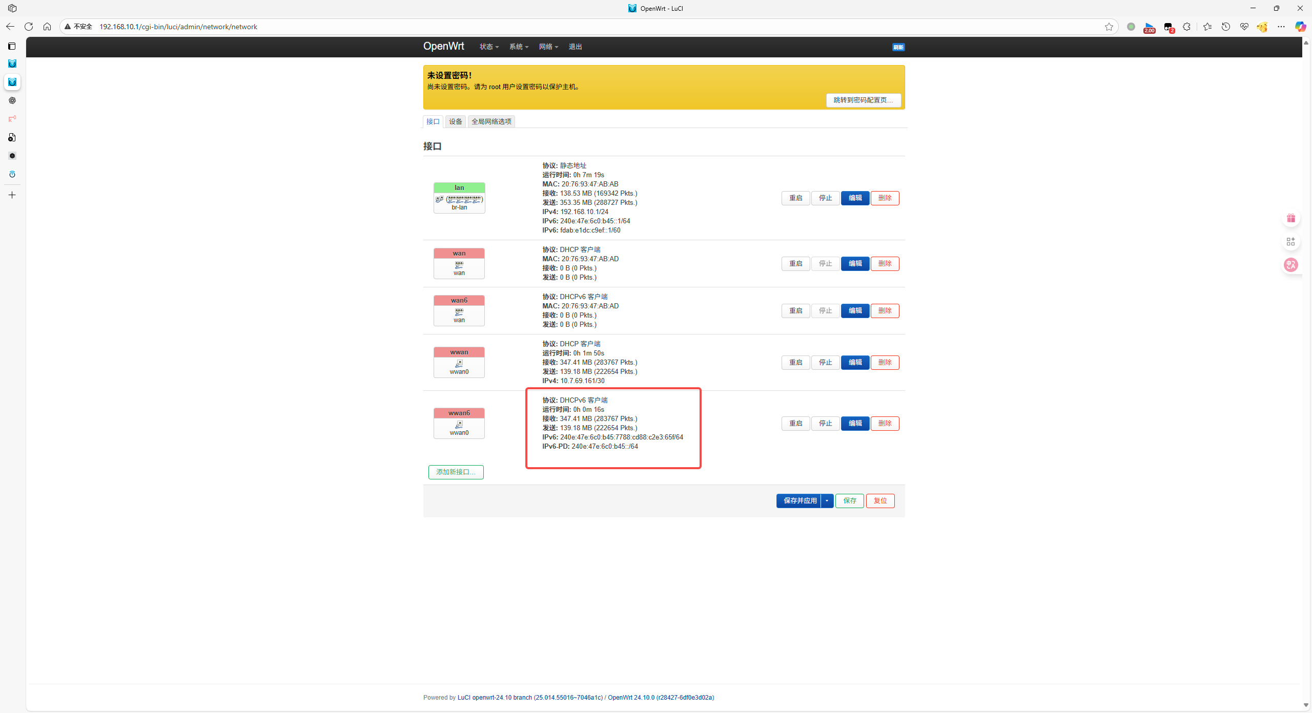Click the gift icon on right edge
Viewport: 1312px width, 713px height.
pos(1291,218)
